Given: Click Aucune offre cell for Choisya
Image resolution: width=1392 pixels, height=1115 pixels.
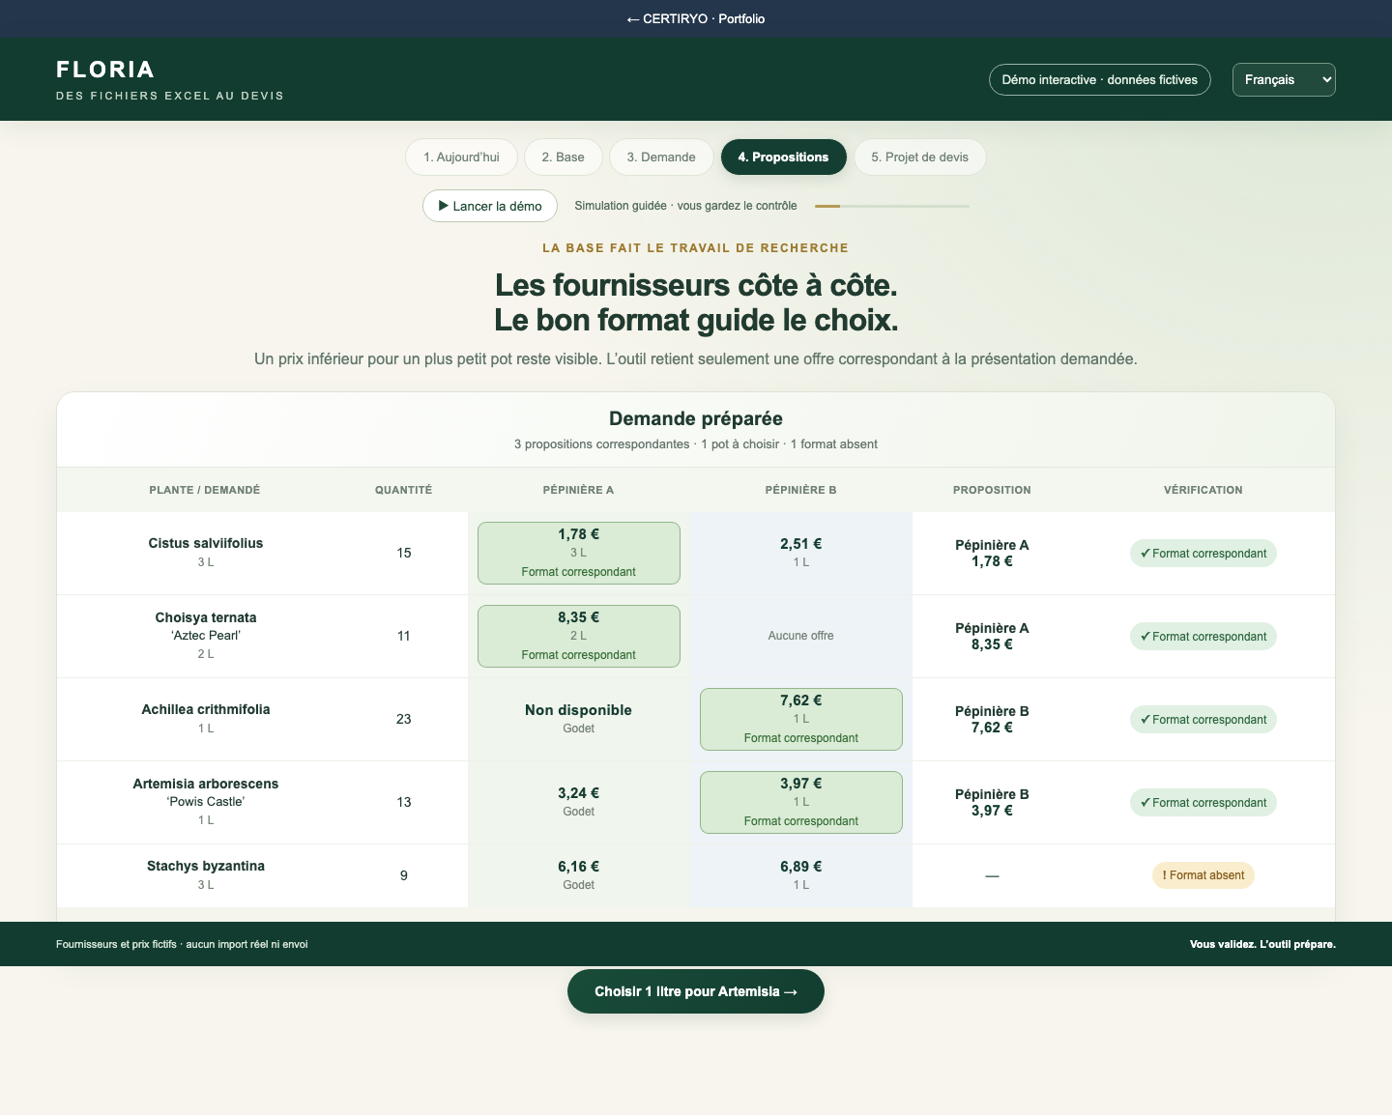Looking at the screenshot, I should pos(801,636).
